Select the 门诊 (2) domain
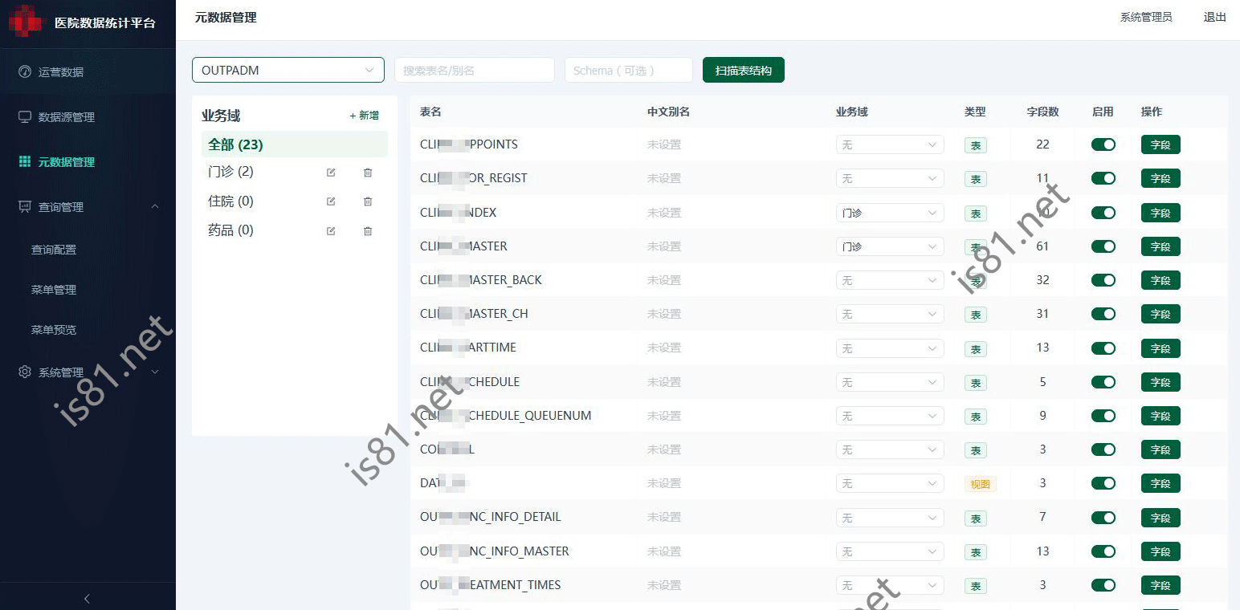This screenshot has height=610, width=1240. 230,172
